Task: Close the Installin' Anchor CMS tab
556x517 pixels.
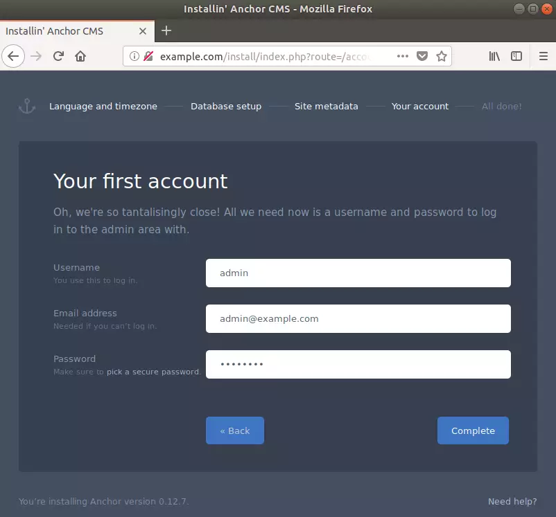Action: 143,31
